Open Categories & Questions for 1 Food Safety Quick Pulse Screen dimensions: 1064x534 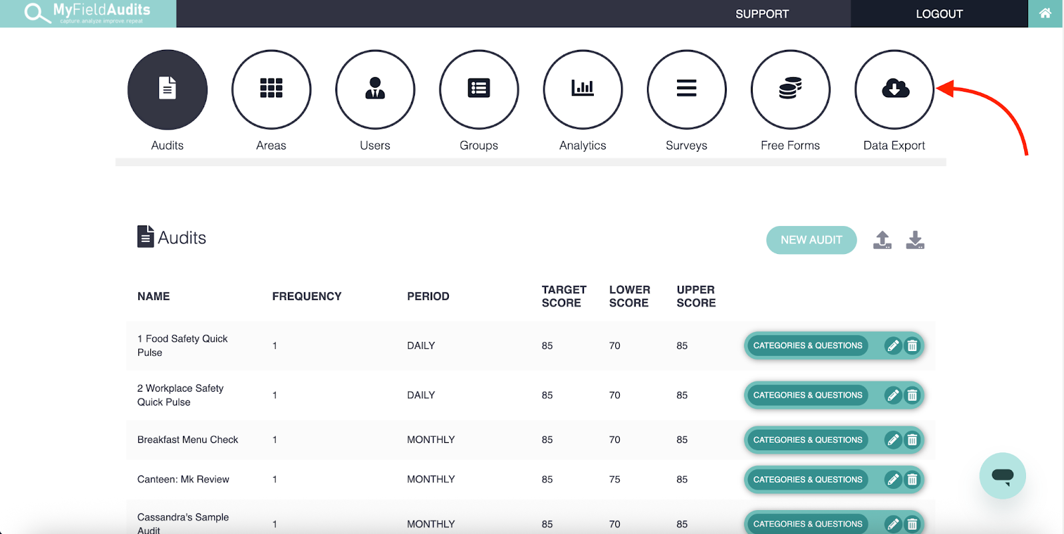tap(807, 346)
